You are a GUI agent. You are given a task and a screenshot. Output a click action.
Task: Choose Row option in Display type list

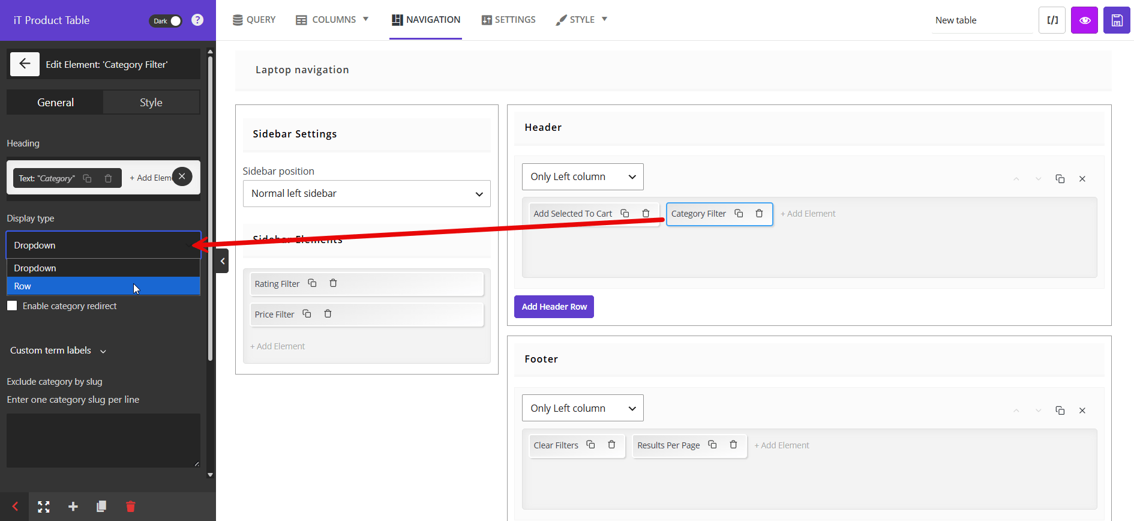pyautogui.click(x=103, y=286)
